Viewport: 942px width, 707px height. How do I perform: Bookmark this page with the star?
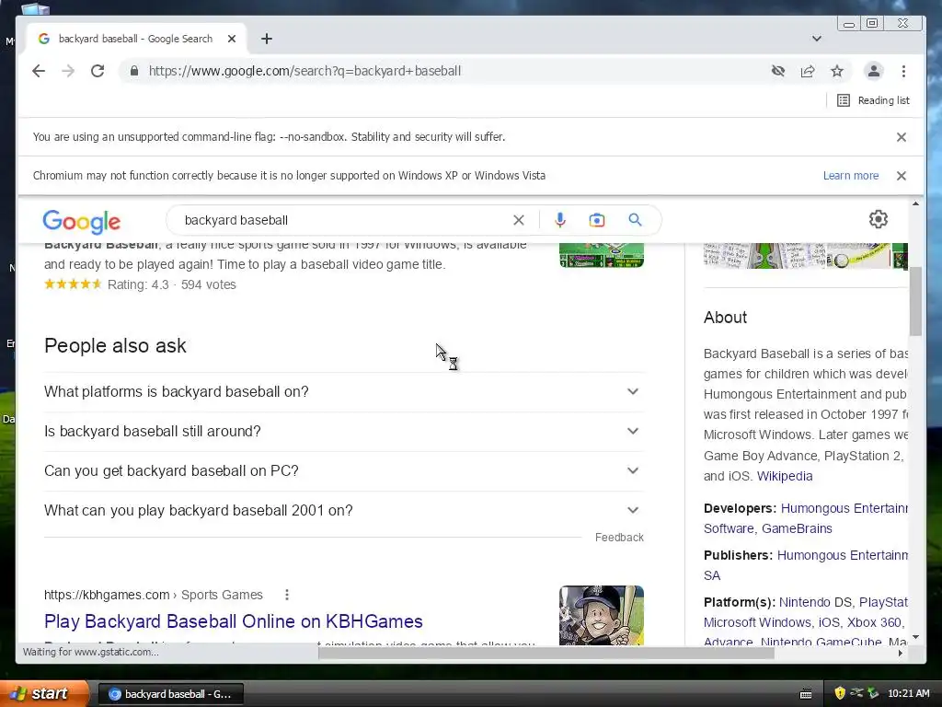837,71
